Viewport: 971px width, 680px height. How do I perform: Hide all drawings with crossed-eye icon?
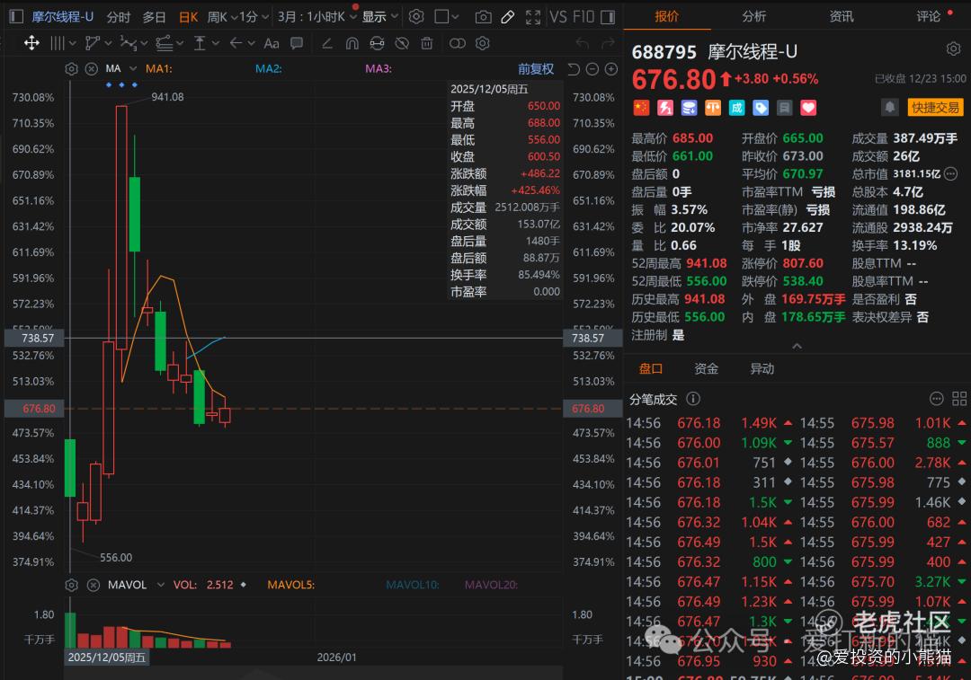[402, 43]
